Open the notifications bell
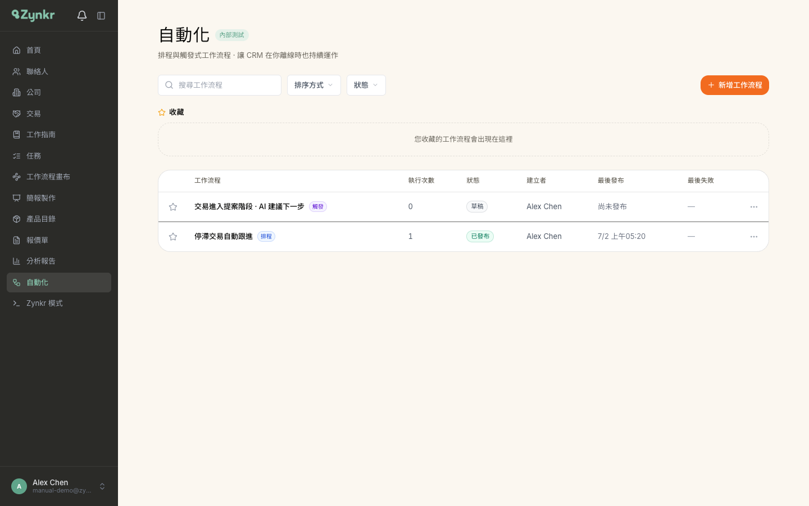The image size is (809, 506). pyautogui.click(x=82, y=16)
